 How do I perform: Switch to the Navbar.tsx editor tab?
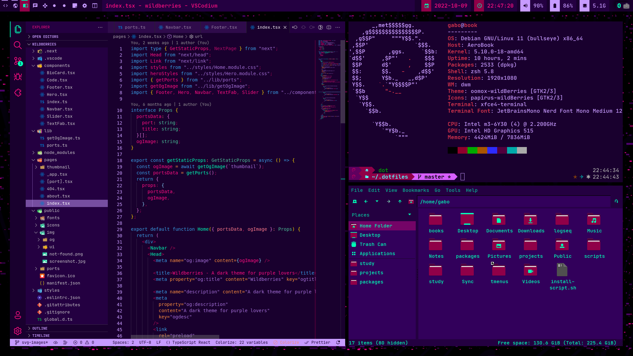coord(178,27)
